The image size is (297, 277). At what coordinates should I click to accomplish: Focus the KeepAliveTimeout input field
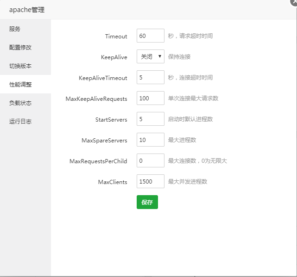coord(151,77)
